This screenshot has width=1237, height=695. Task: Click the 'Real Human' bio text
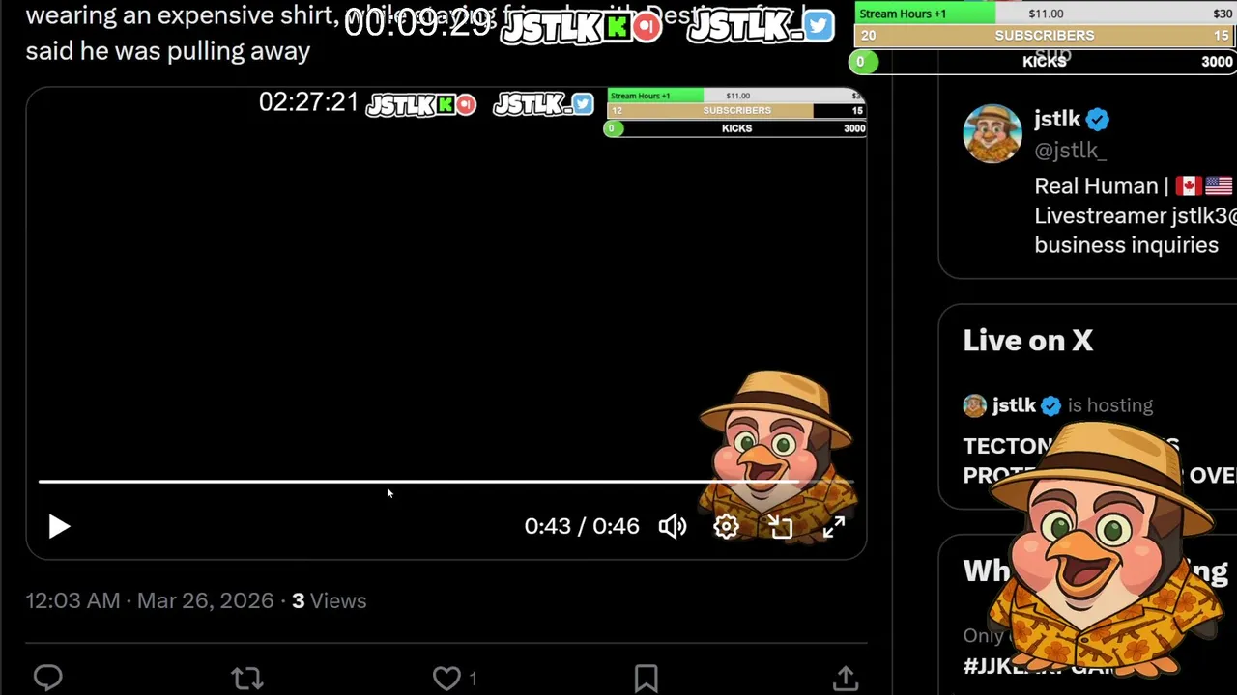(x=1096, y=185)
